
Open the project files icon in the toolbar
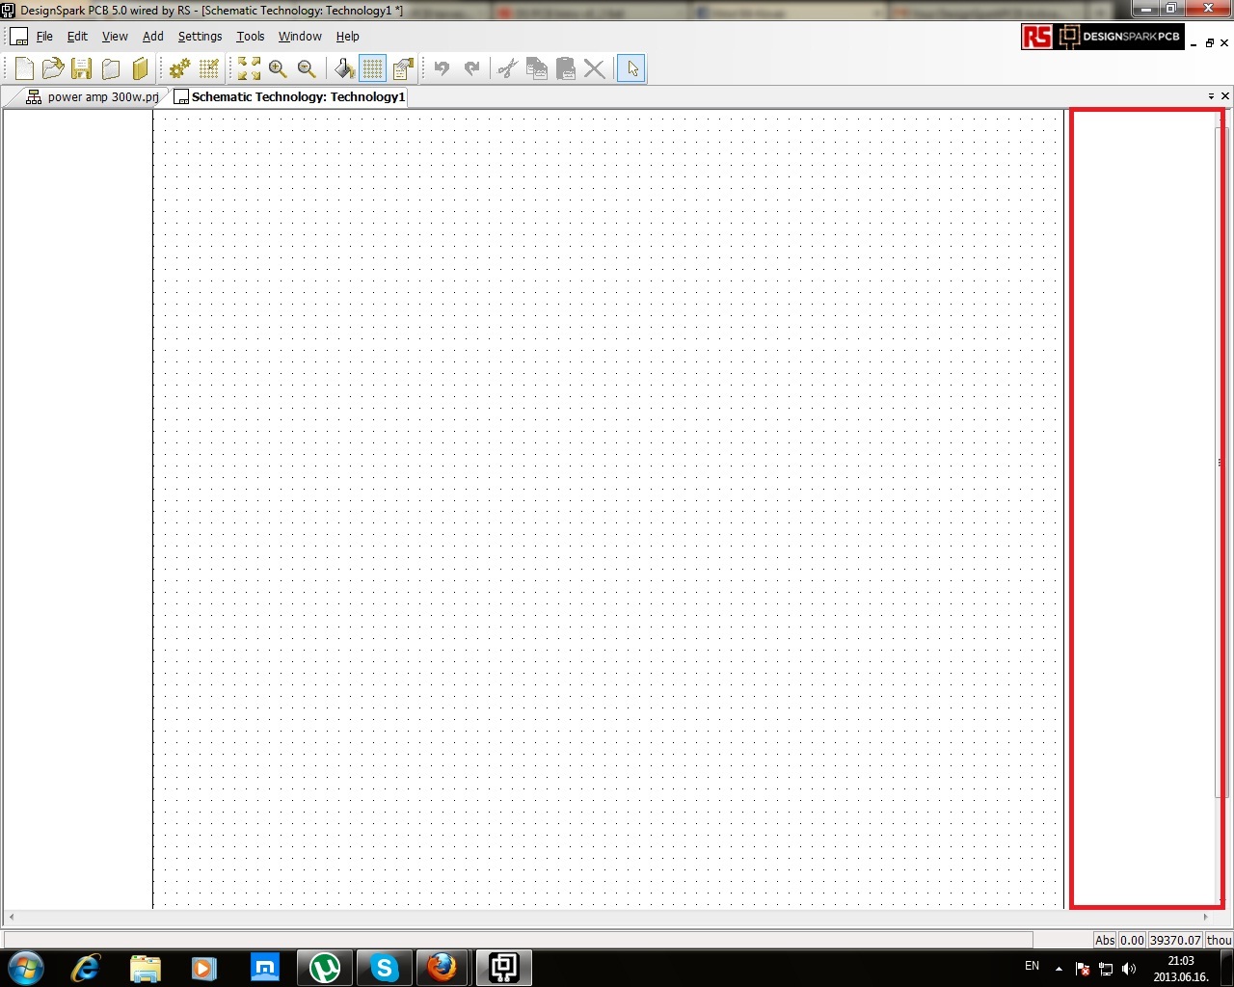click(111, 68)
